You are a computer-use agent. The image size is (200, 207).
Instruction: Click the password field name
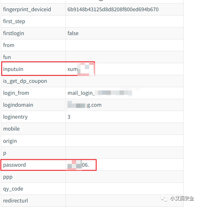(15, 165)
